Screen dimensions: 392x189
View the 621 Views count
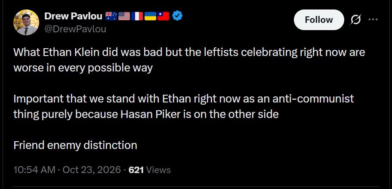tap(149, 170)
